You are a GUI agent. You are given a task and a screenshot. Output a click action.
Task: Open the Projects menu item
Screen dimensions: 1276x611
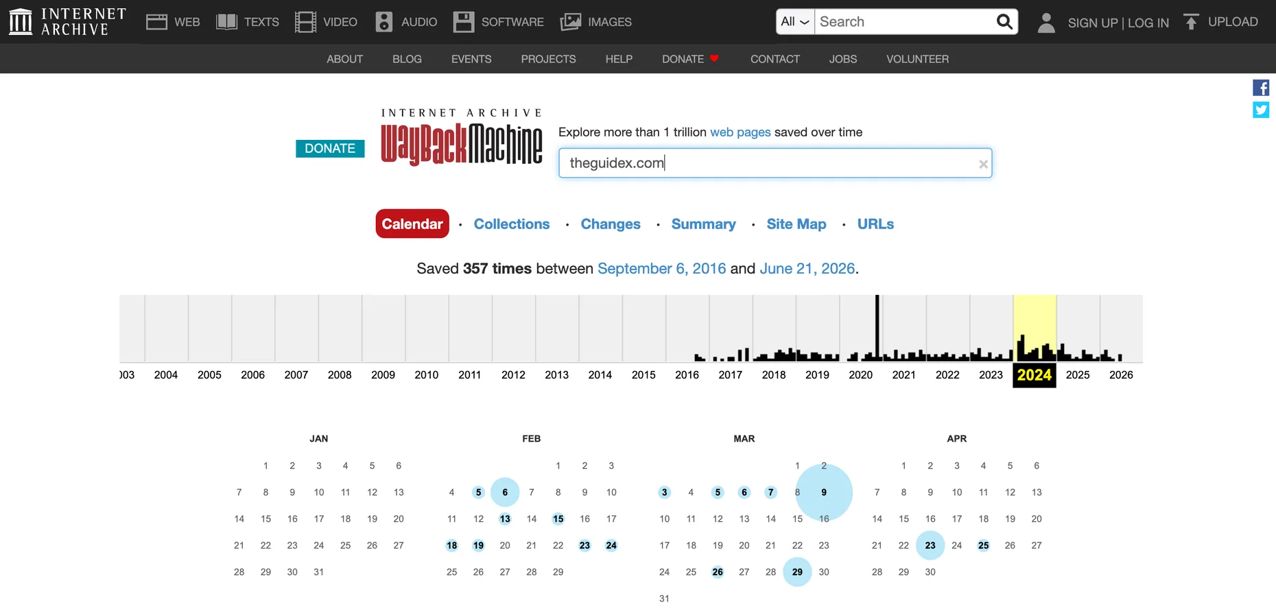[548, 59]
